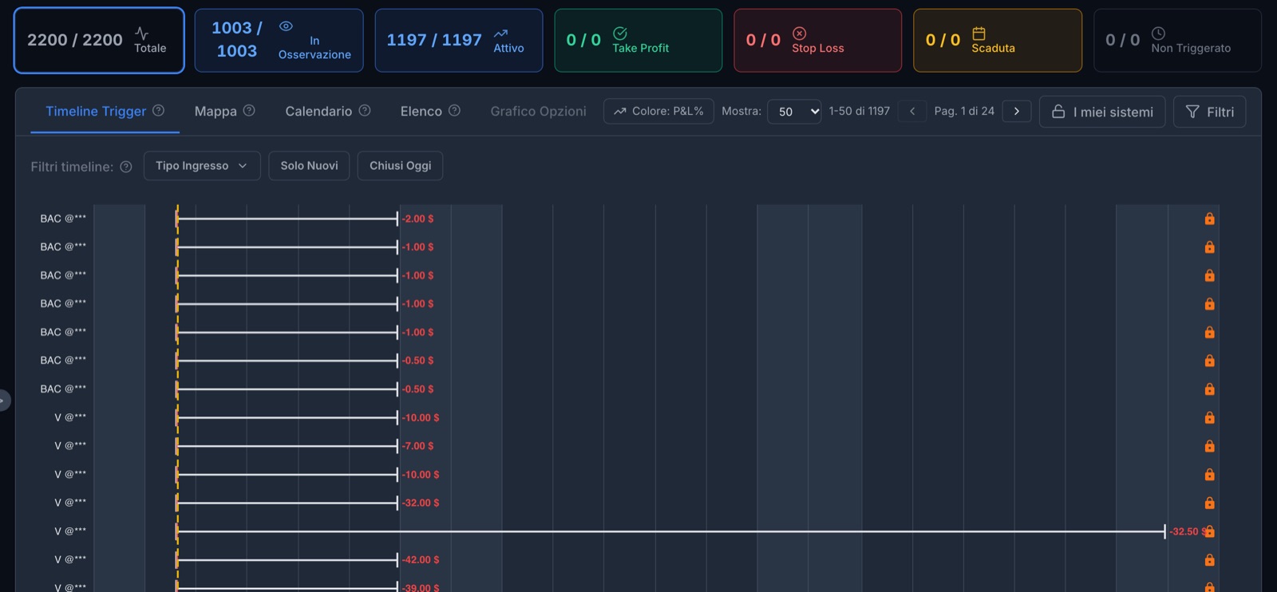Click lock icon on the -7.00 $ V row
Image resolution: width=1277 pixels, height=592 pixels.
coord(1210,446)
